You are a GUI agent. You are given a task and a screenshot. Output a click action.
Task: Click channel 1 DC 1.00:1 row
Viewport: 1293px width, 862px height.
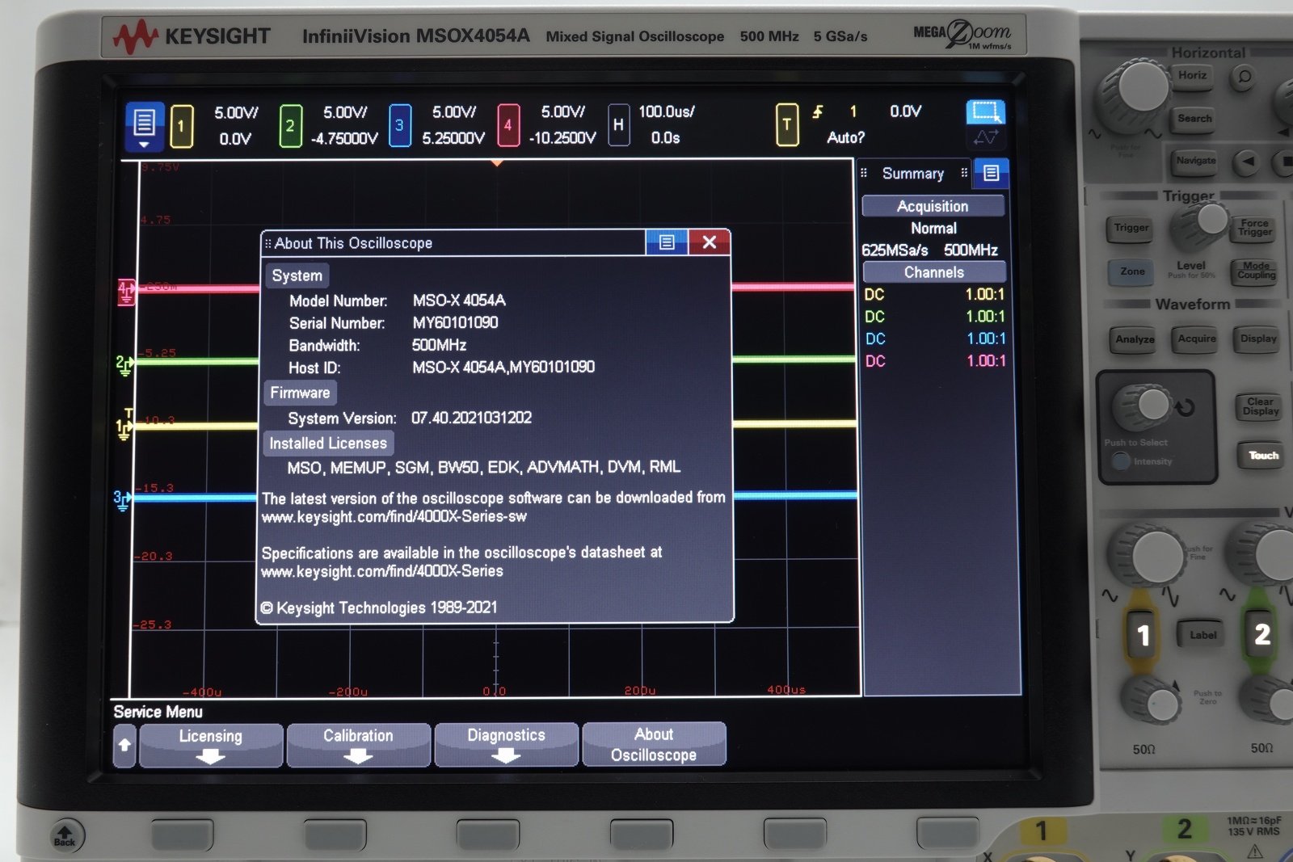[934, 294]
